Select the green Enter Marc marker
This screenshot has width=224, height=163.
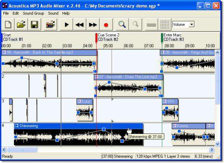click(162, 38)
